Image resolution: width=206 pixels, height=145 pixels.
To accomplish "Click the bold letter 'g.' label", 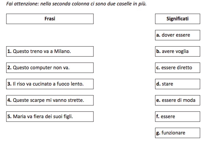I will (x=158, y=133).
